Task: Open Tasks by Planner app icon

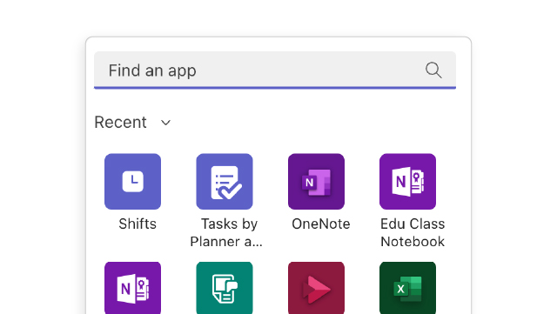Action: pyautogui.click(x=225, y=182)
